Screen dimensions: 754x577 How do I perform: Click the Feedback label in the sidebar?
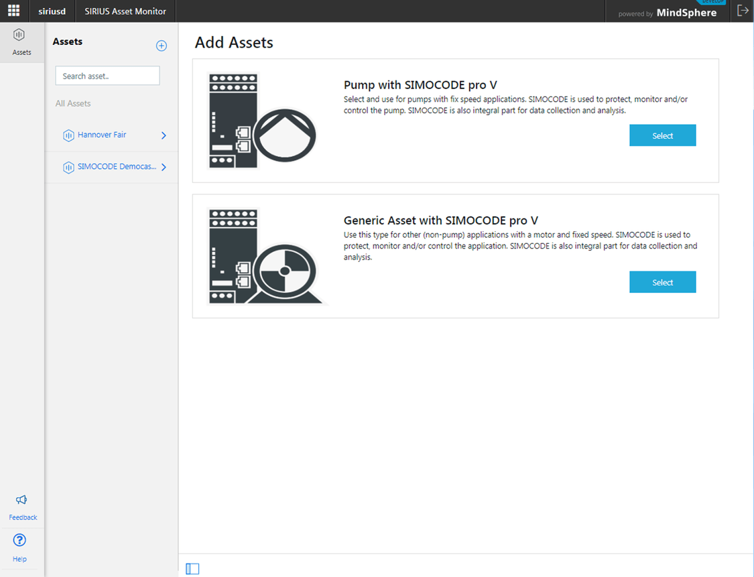tap(23, 517)
